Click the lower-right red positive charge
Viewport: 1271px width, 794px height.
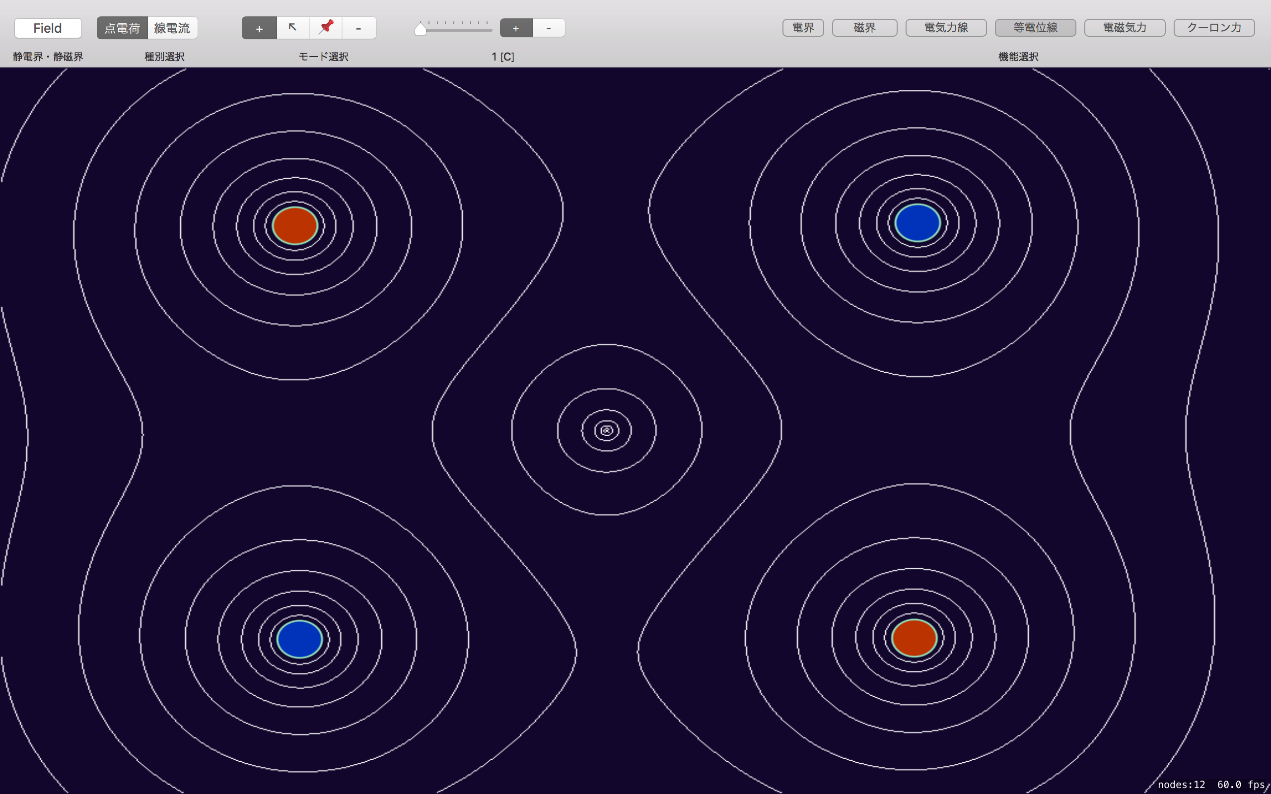click(x=915, y=638)
